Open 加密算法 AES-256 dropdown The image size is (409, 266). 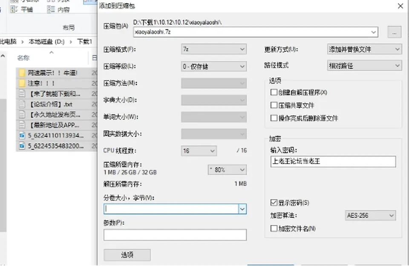coord(370,215)
